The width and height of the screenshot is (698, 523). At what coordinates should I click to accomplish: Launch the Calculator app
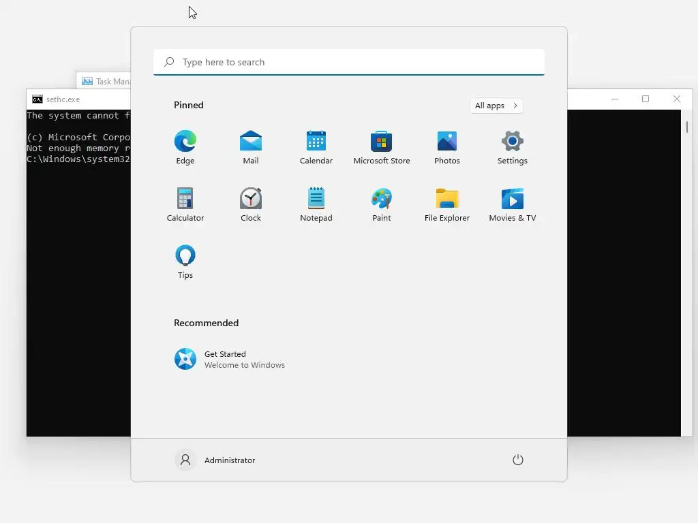point(185,204)
